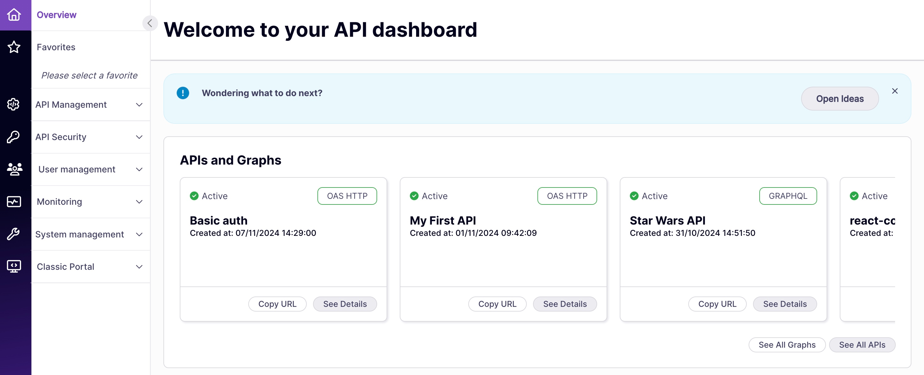This screenshot has height=375, width=924.
Task: Click the API Security key icon
Action: click(x=14, y=137)
